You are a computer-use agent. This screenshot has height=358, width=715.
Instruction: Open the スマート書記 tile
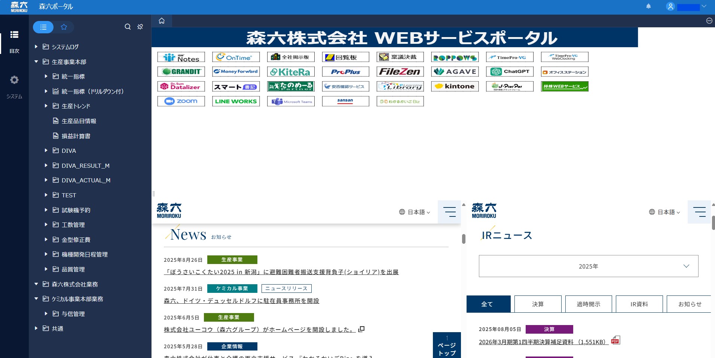236,87
